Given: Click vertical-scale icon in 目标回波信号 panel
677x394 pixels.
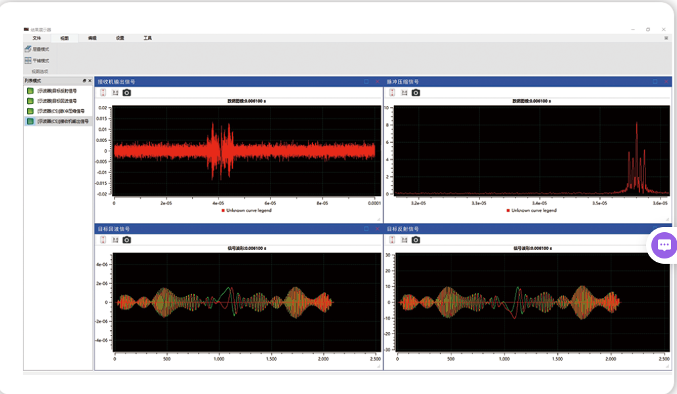Looking at the screenshot, I should pos(103,240).
